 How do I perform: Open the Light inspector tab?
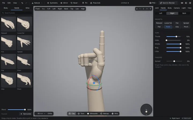184,8
